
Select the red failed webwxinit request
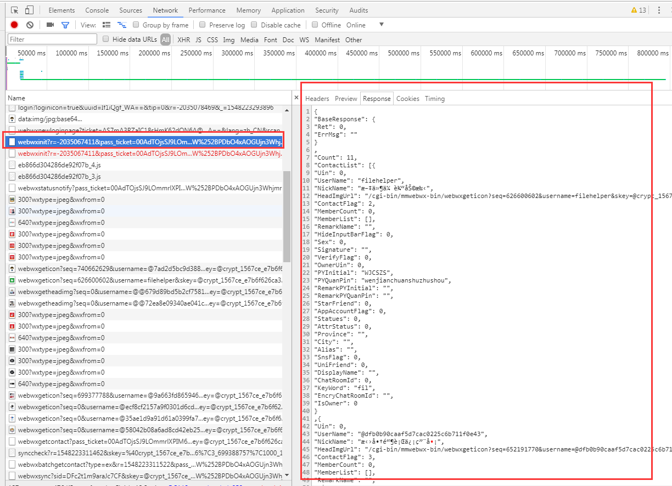[145, 154]
